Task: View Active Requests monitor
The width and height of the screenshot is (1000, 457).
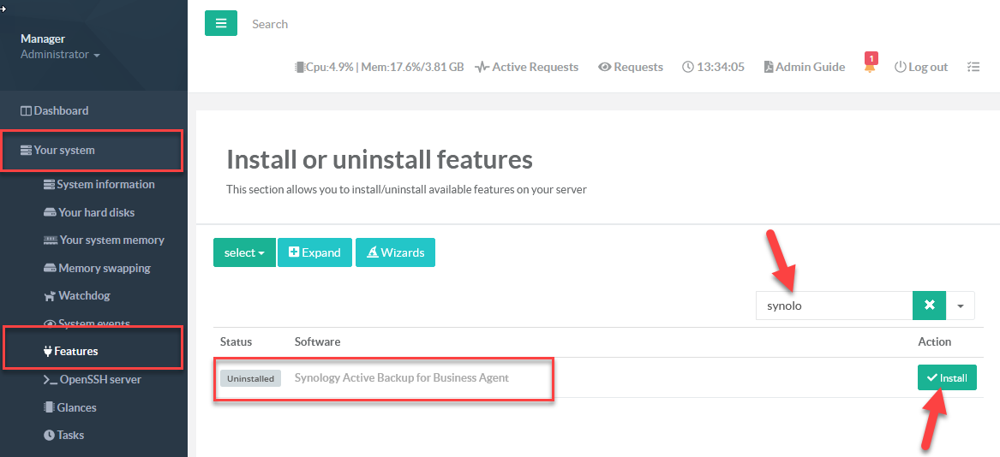Action: tap(527, 67)
